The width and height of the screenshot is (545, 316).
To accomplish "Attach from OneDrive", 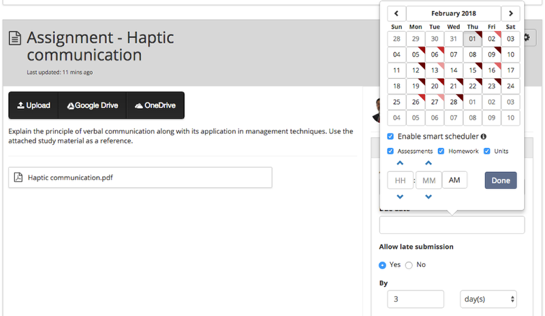I will pos(155,105).
